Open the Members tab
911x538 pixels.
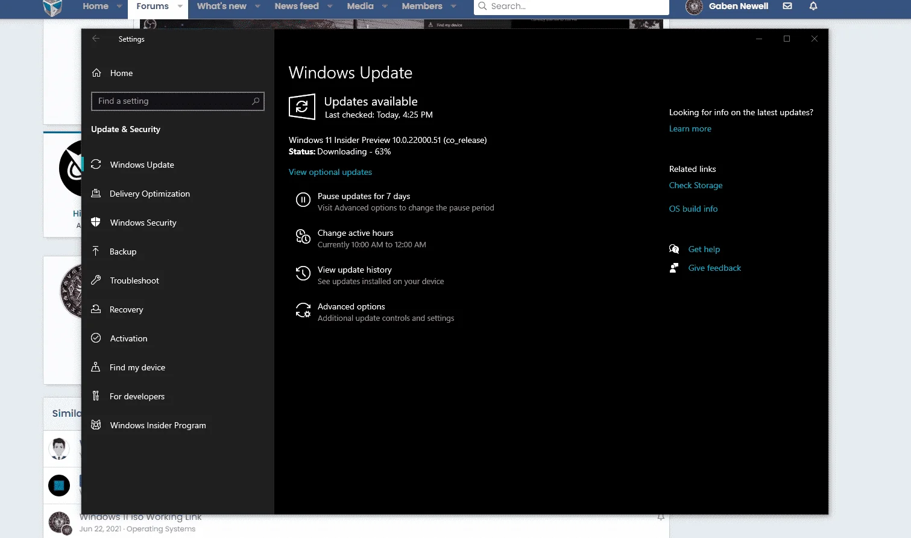click(x=422, y=6)
